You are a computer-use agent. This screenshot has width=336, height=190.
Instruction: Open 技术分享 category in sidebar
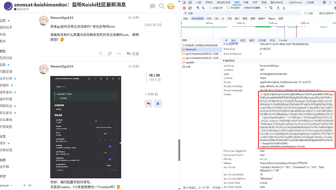pos(6,78)
